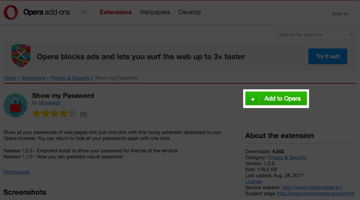Viewport: 360px width, 200px height.
Task: Click the Show my Password heading
Action: pos(63,95)
